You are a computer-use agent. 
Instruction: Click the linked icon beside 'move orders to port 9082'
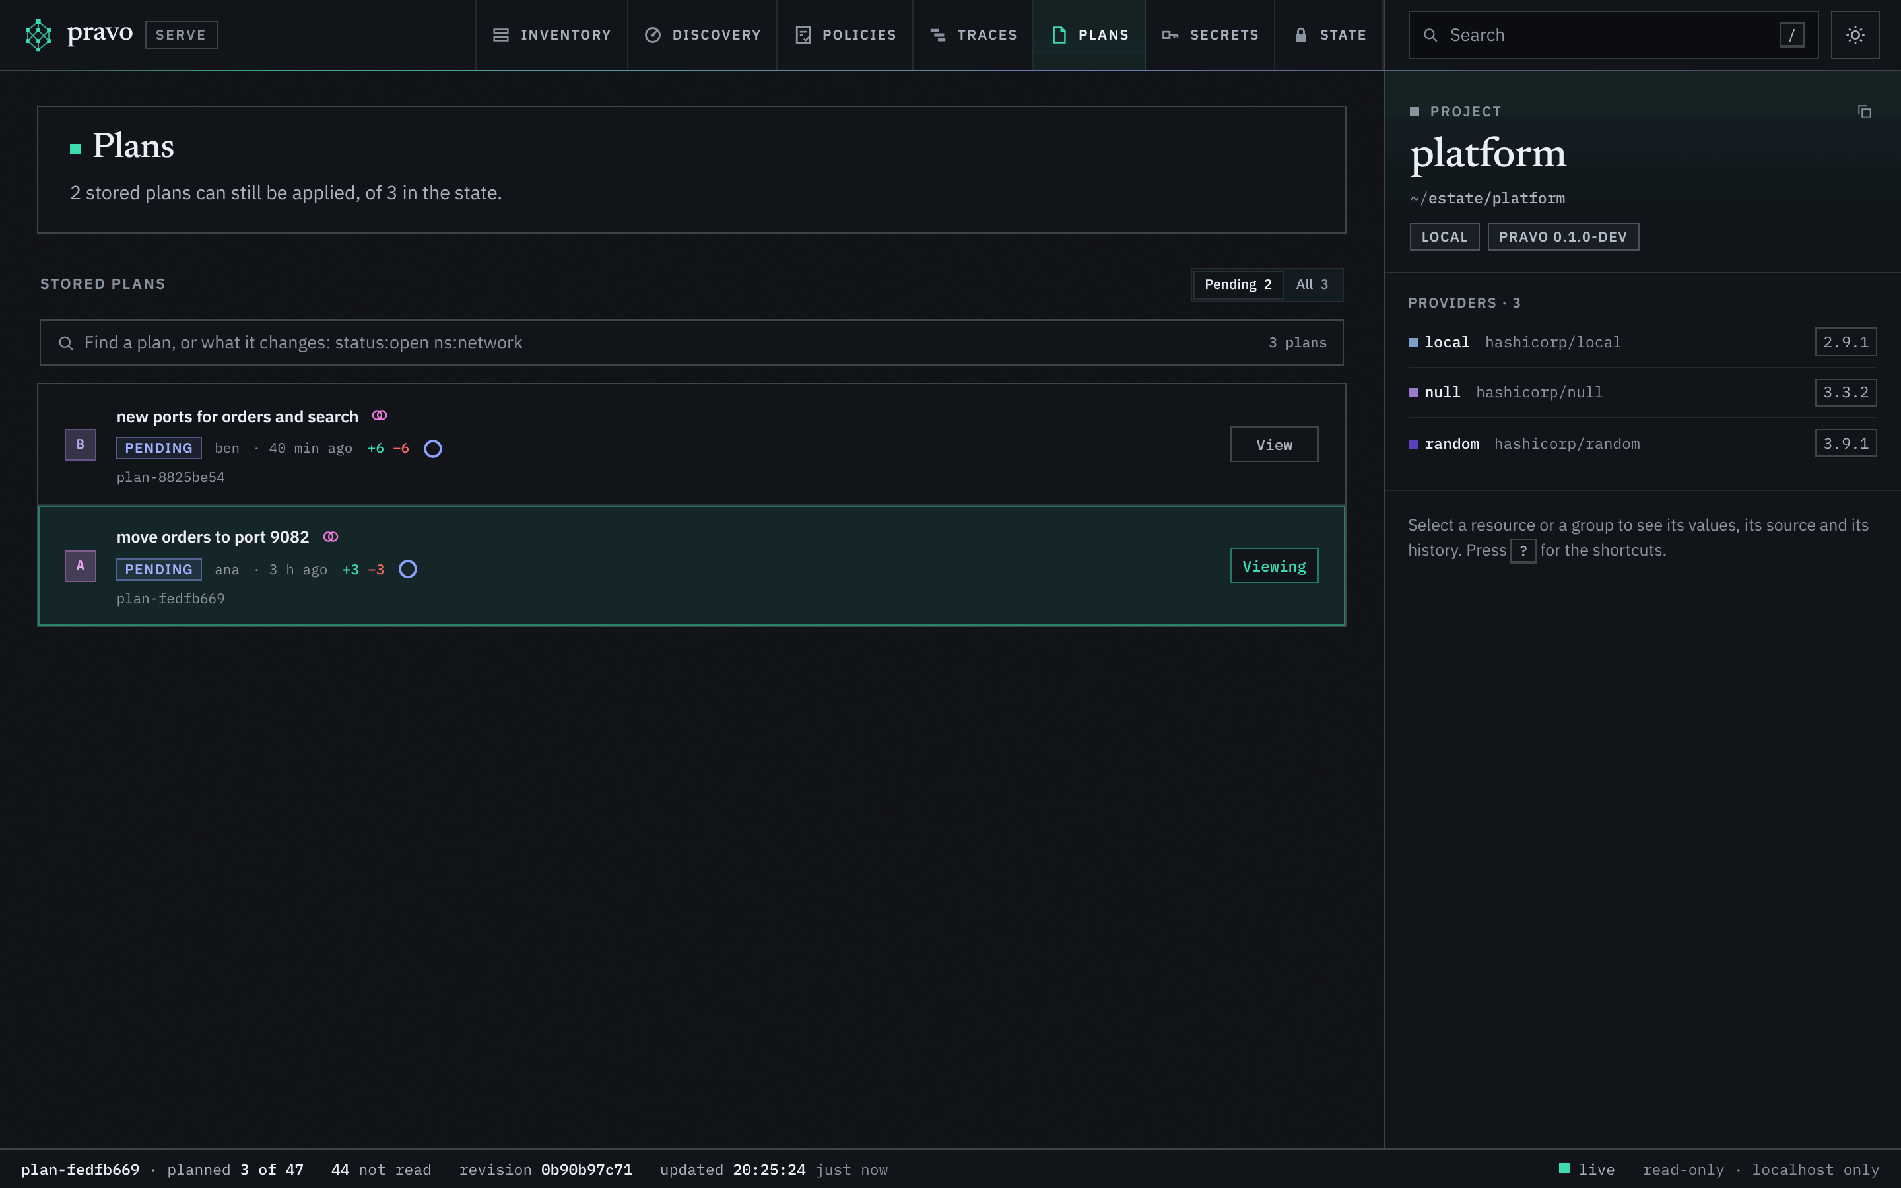pyautogui.click(x=331, y=537)
